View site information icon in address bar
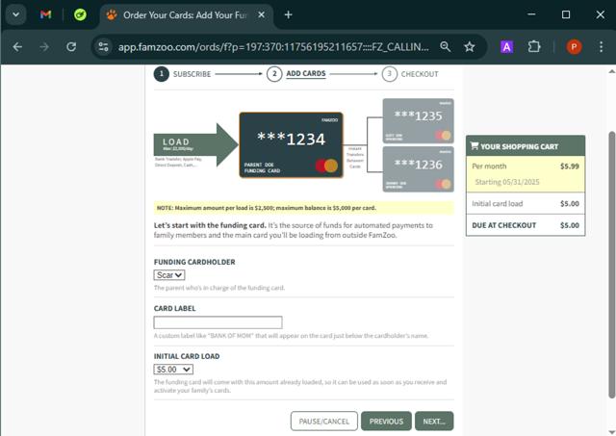The height and width of the screenshot is (436, 616). pos(103,47)
